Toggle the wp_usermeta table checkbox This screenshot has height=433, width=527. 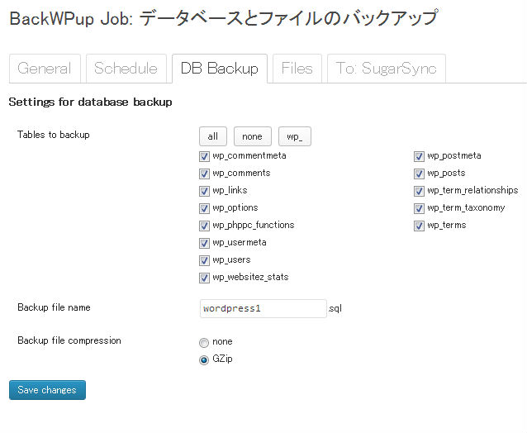204,243
